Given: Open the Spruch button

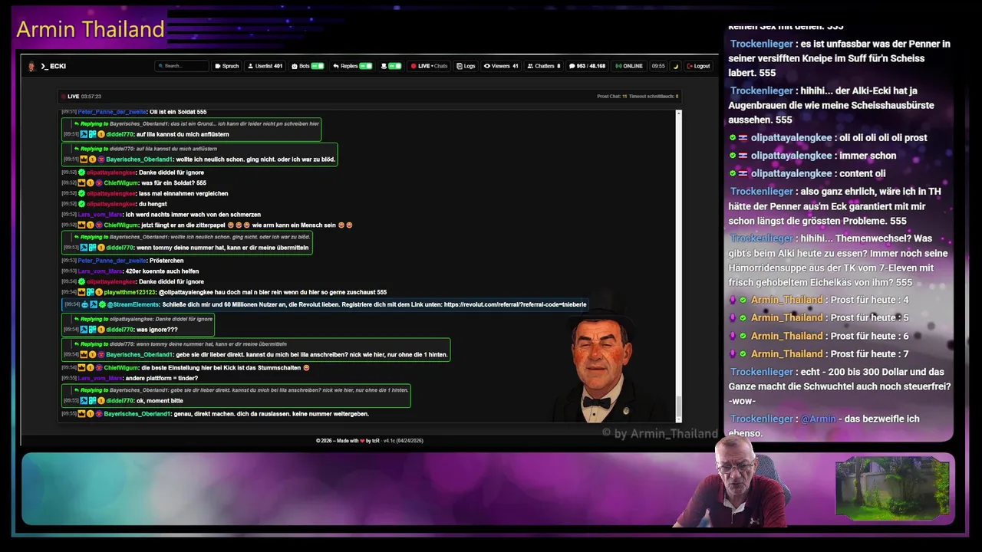Looking at the screenshot, I should (x=227, y=66).
